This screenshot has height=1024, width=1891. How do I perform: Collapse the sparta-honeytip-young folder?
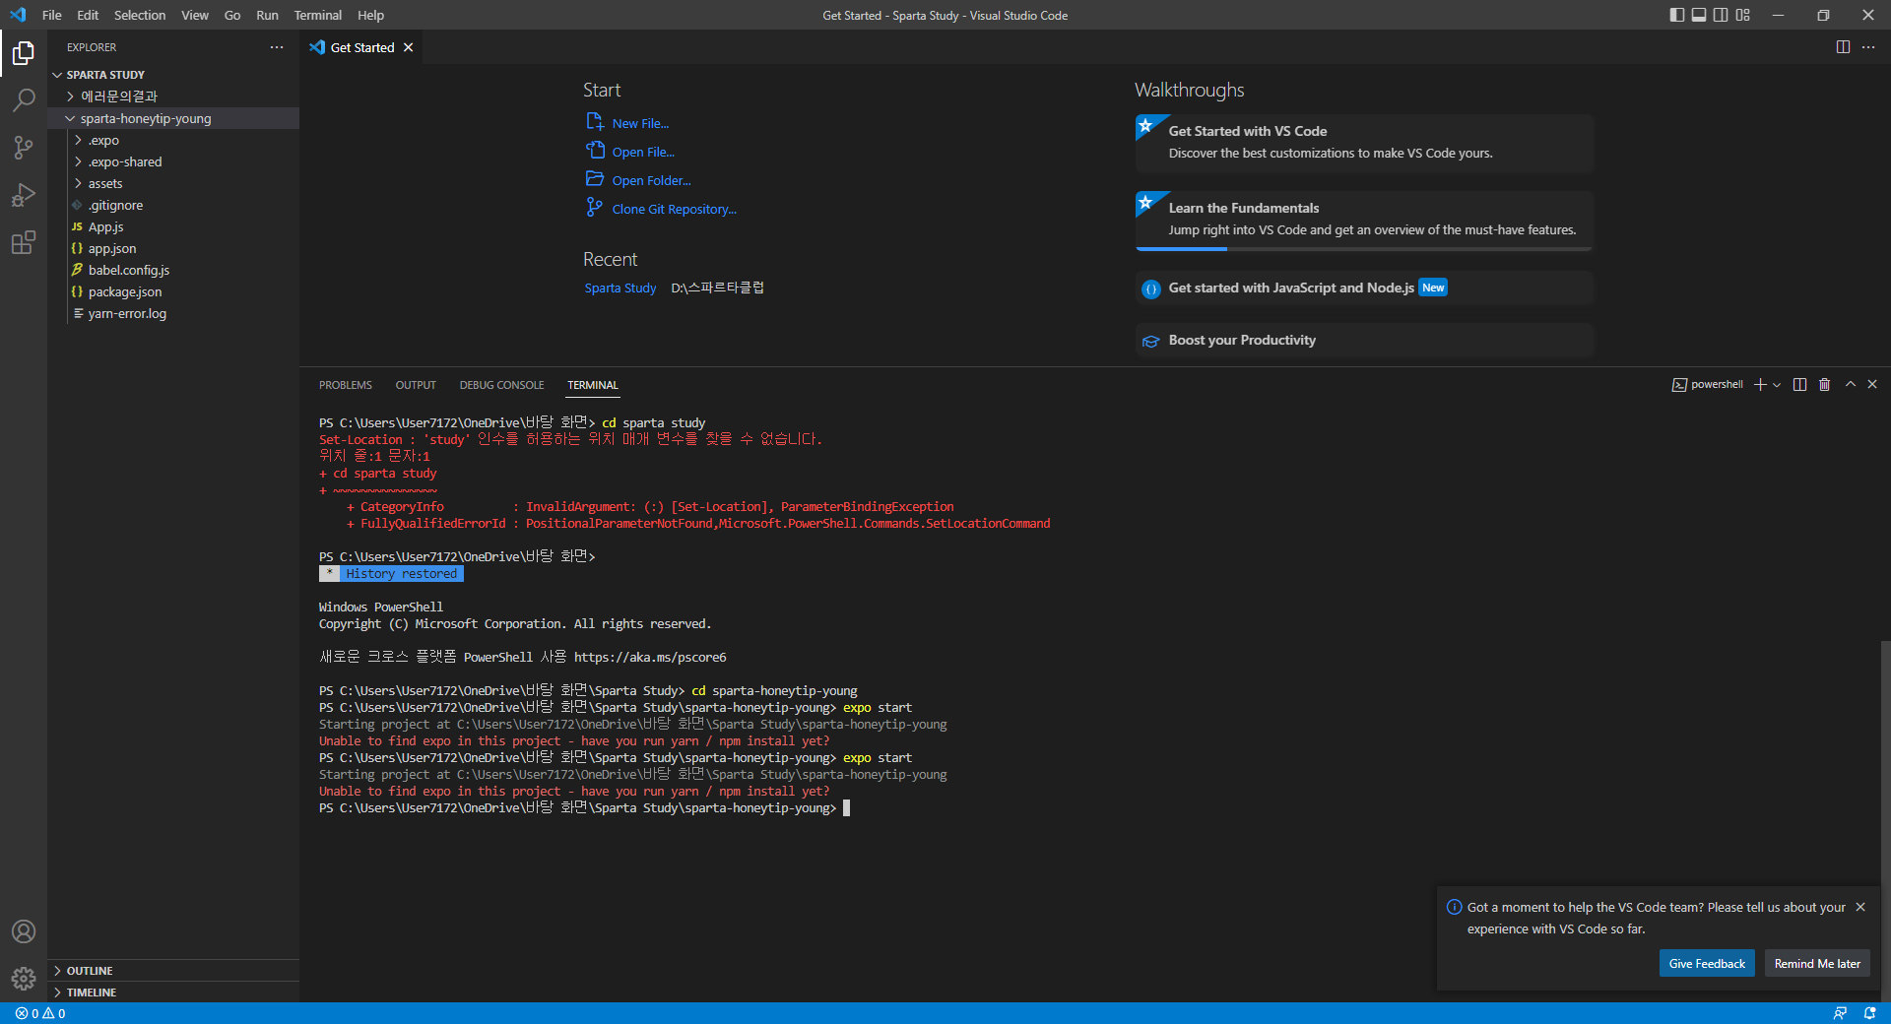tap(173, 118)
